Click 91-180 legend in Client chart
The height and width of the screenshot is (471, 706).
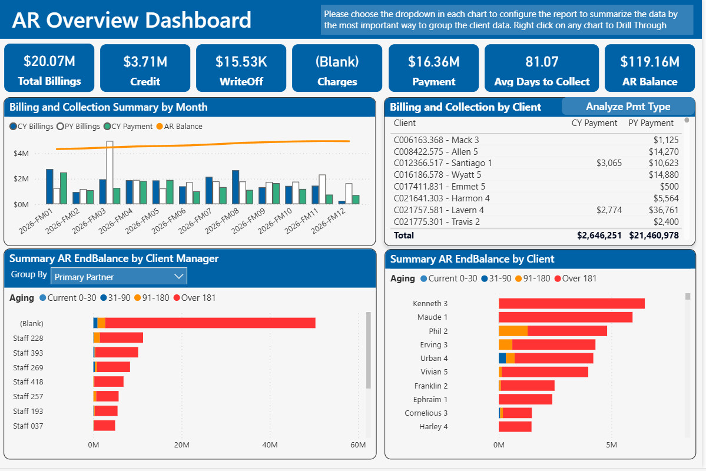tap(533, 278)
